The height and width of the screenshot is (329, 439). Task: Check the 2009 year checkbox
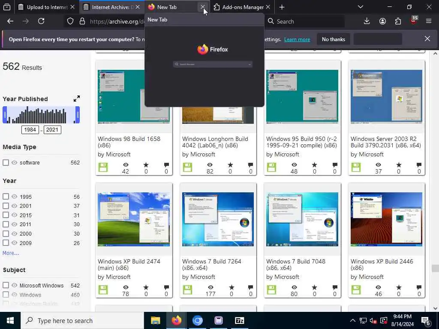click(x=6, y=242)
